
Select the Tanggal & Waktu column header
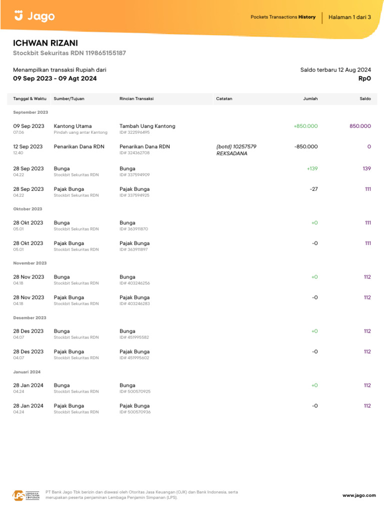click(x=29, y=99)
